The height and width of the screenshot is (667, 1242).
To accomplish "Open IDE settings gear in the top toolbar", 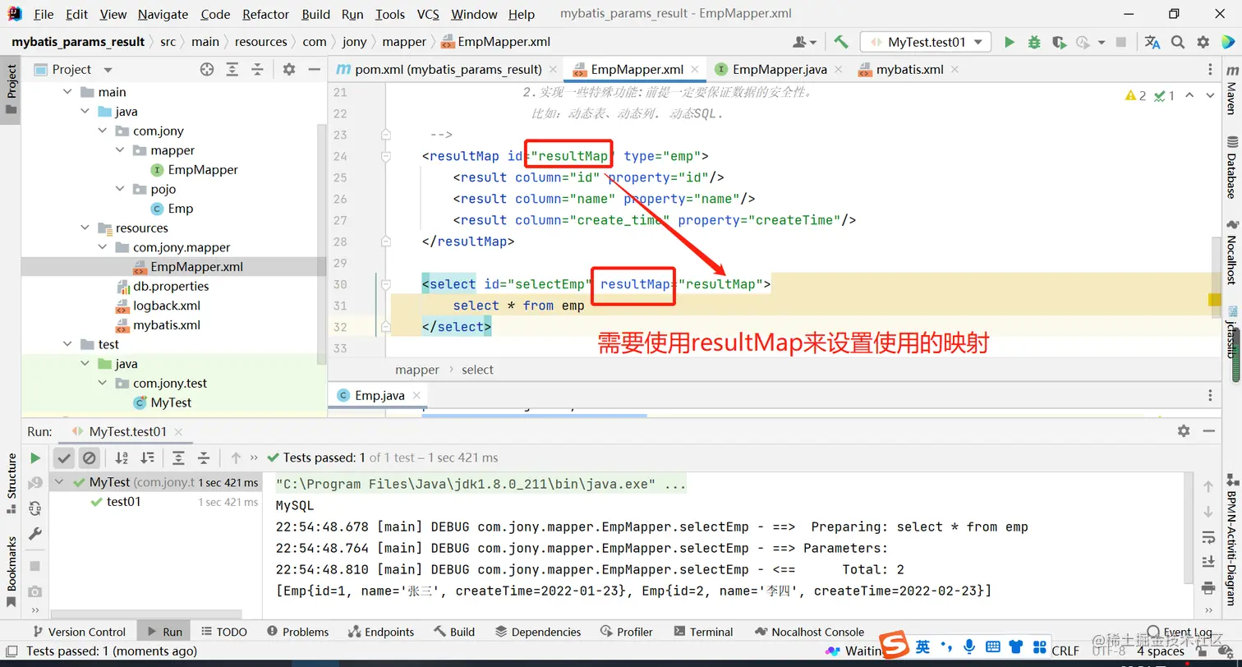I will coord(1203,42).
